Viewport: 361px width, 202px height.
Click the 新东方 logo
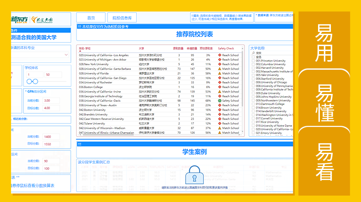pos(19,20)
